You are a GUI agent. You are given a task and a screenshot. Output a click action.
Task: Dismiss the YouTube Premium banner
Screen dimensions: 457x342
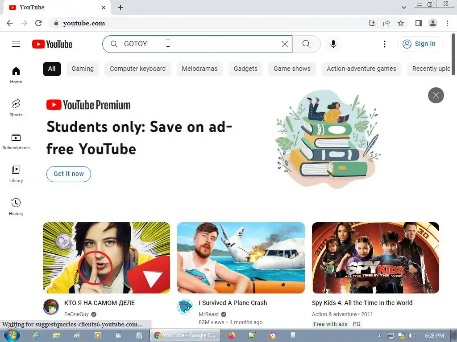pyautogui.click(x=436, y=95)
